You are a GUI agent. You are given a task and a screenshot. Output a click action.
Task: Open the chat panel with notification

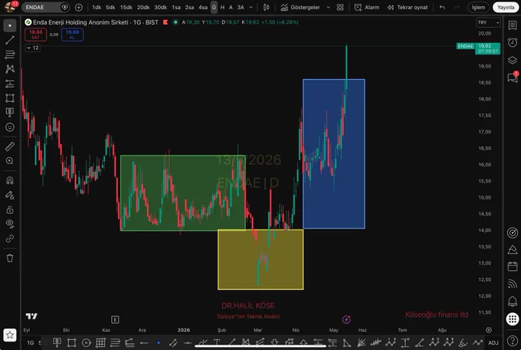pos(513,78)
